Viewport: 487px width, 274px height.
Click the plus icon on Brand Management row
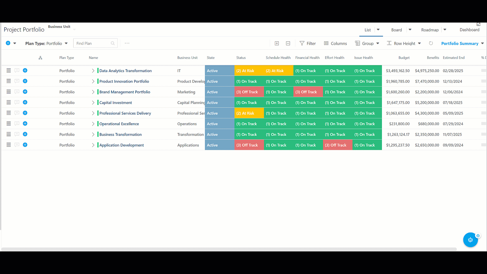pyautogui.click(x=25, y=92)
